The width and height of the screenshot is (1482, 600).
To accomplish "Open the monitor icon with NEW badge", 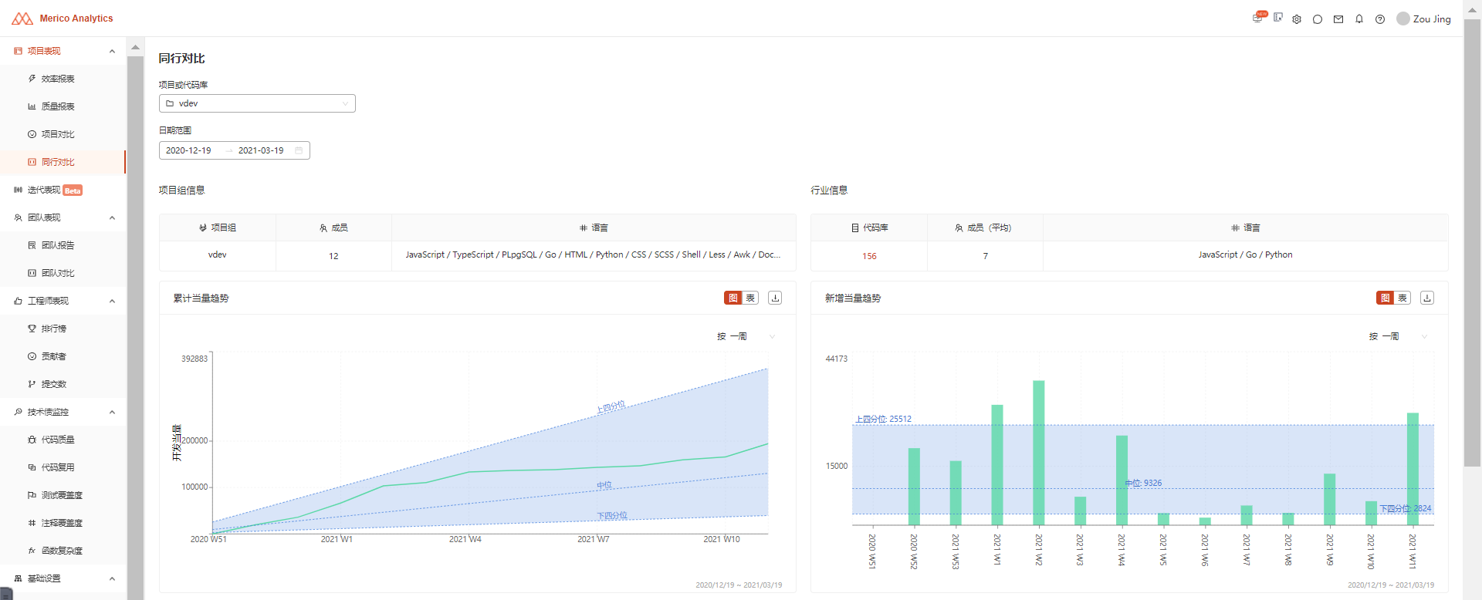I will click(1258, 18).
